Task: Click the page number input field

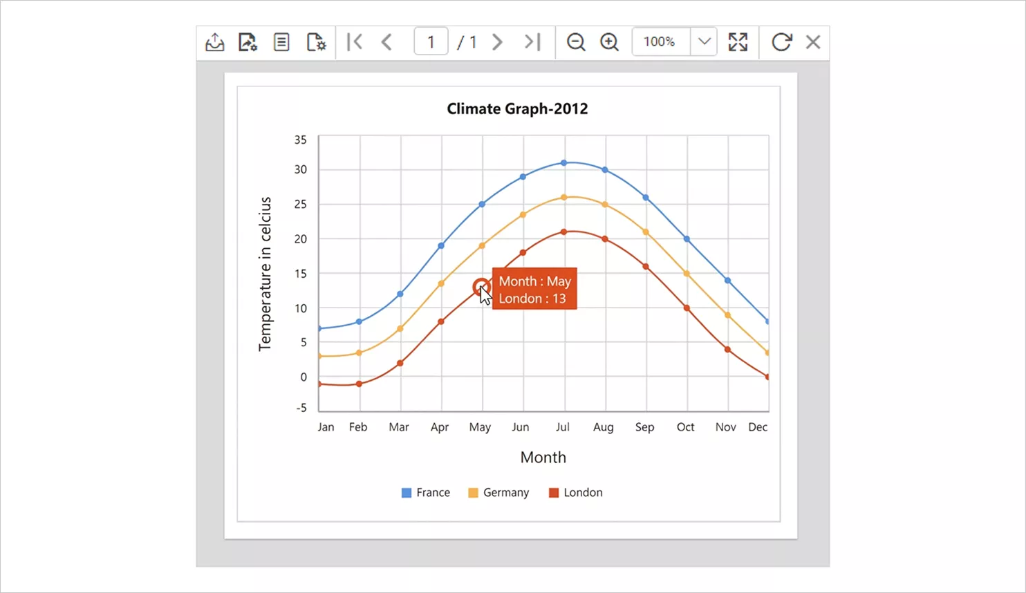Action: point(431,41)
